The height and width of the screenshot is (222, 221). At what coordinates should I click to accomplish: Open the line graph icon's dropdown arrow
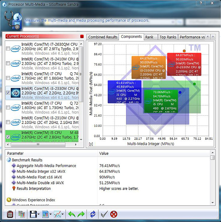tap(63, 214)
